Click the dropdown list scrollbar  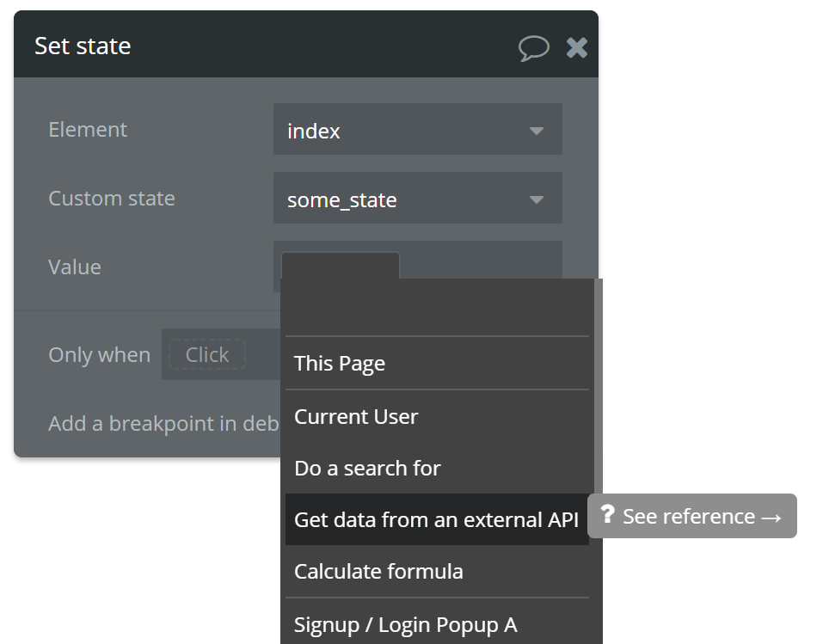[599, 386]
